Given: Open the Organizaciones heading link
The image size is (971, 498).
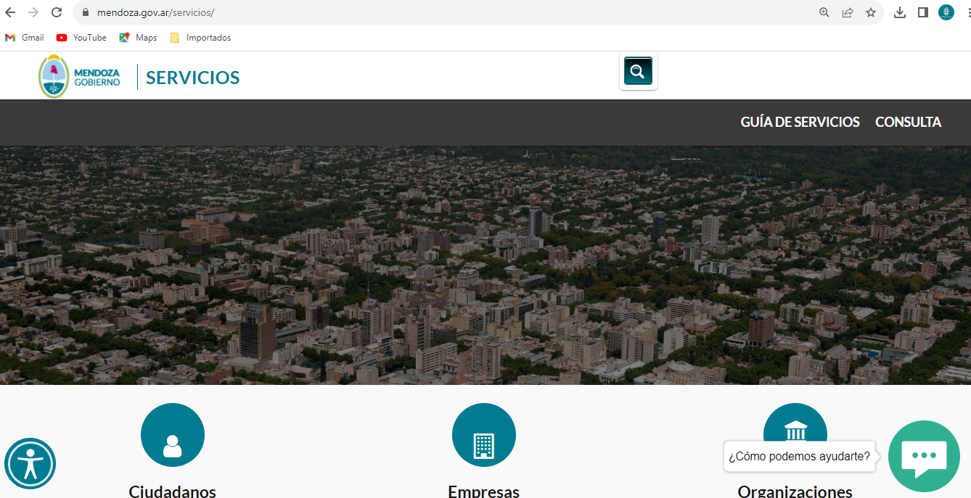Looking at the screenshot, I should tap(795, 491).
